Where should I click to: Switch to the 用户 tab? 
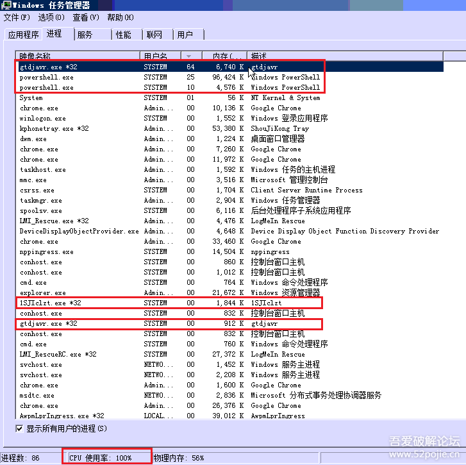(x=188, y=35)
